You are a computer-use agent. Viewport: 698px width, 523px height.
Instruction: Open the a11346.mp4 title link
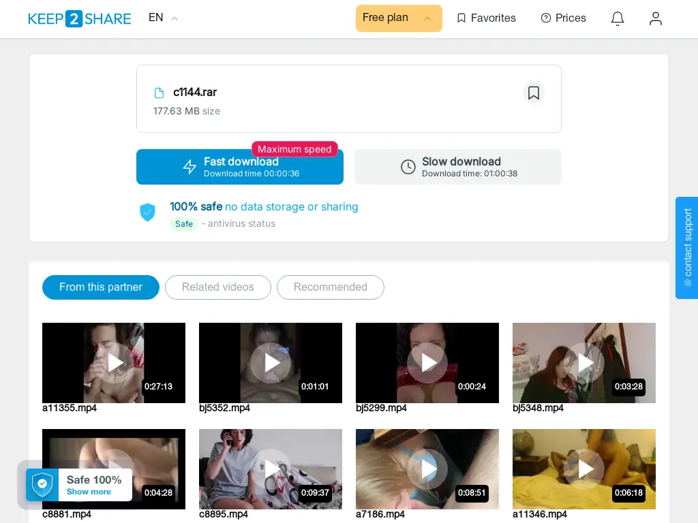[540, 515]
